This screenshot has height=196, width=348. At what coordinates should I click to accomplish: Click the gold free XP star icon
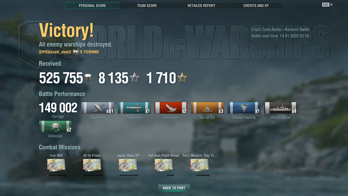(182, 78)
